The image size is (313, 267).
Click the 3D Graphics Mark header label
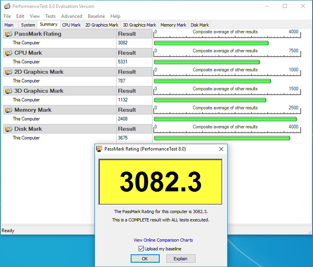pyautogui.click(x=39, y=91)
